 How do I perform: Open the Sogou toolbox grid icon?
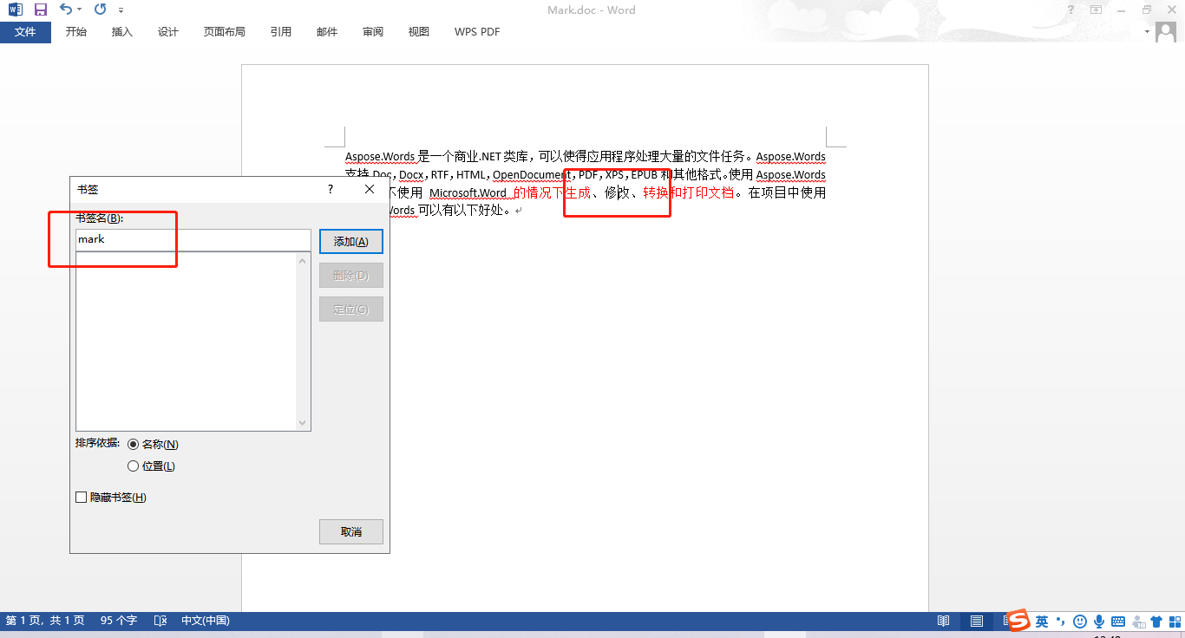pos(1175,622)
